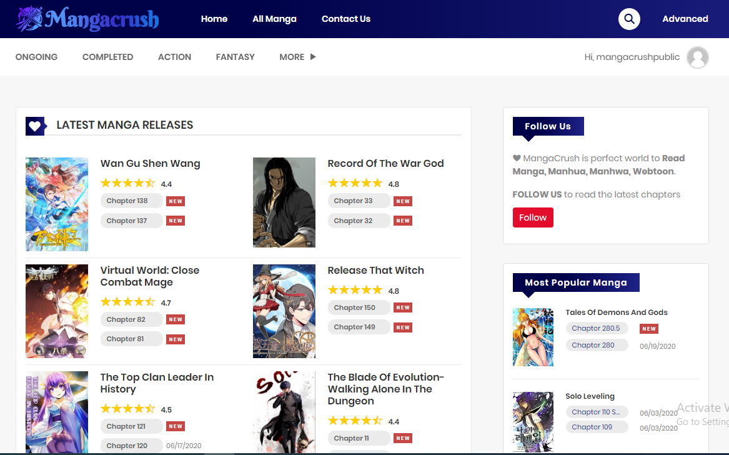This screenshot has width=729, height=455.
Task: Click the 06/19/2020 date next to Chapter 280
Action: point(657,346)
